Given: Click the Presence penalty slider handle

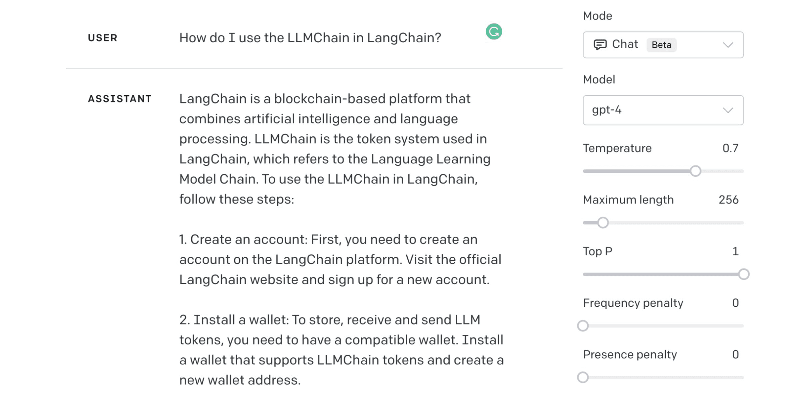Looking at the screenshot, I should (583, 377).
